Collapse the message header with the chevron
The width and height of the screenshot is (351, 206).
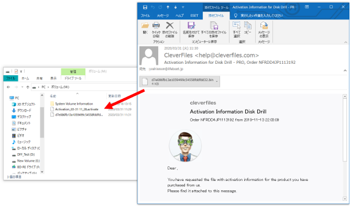coord(345,71)
